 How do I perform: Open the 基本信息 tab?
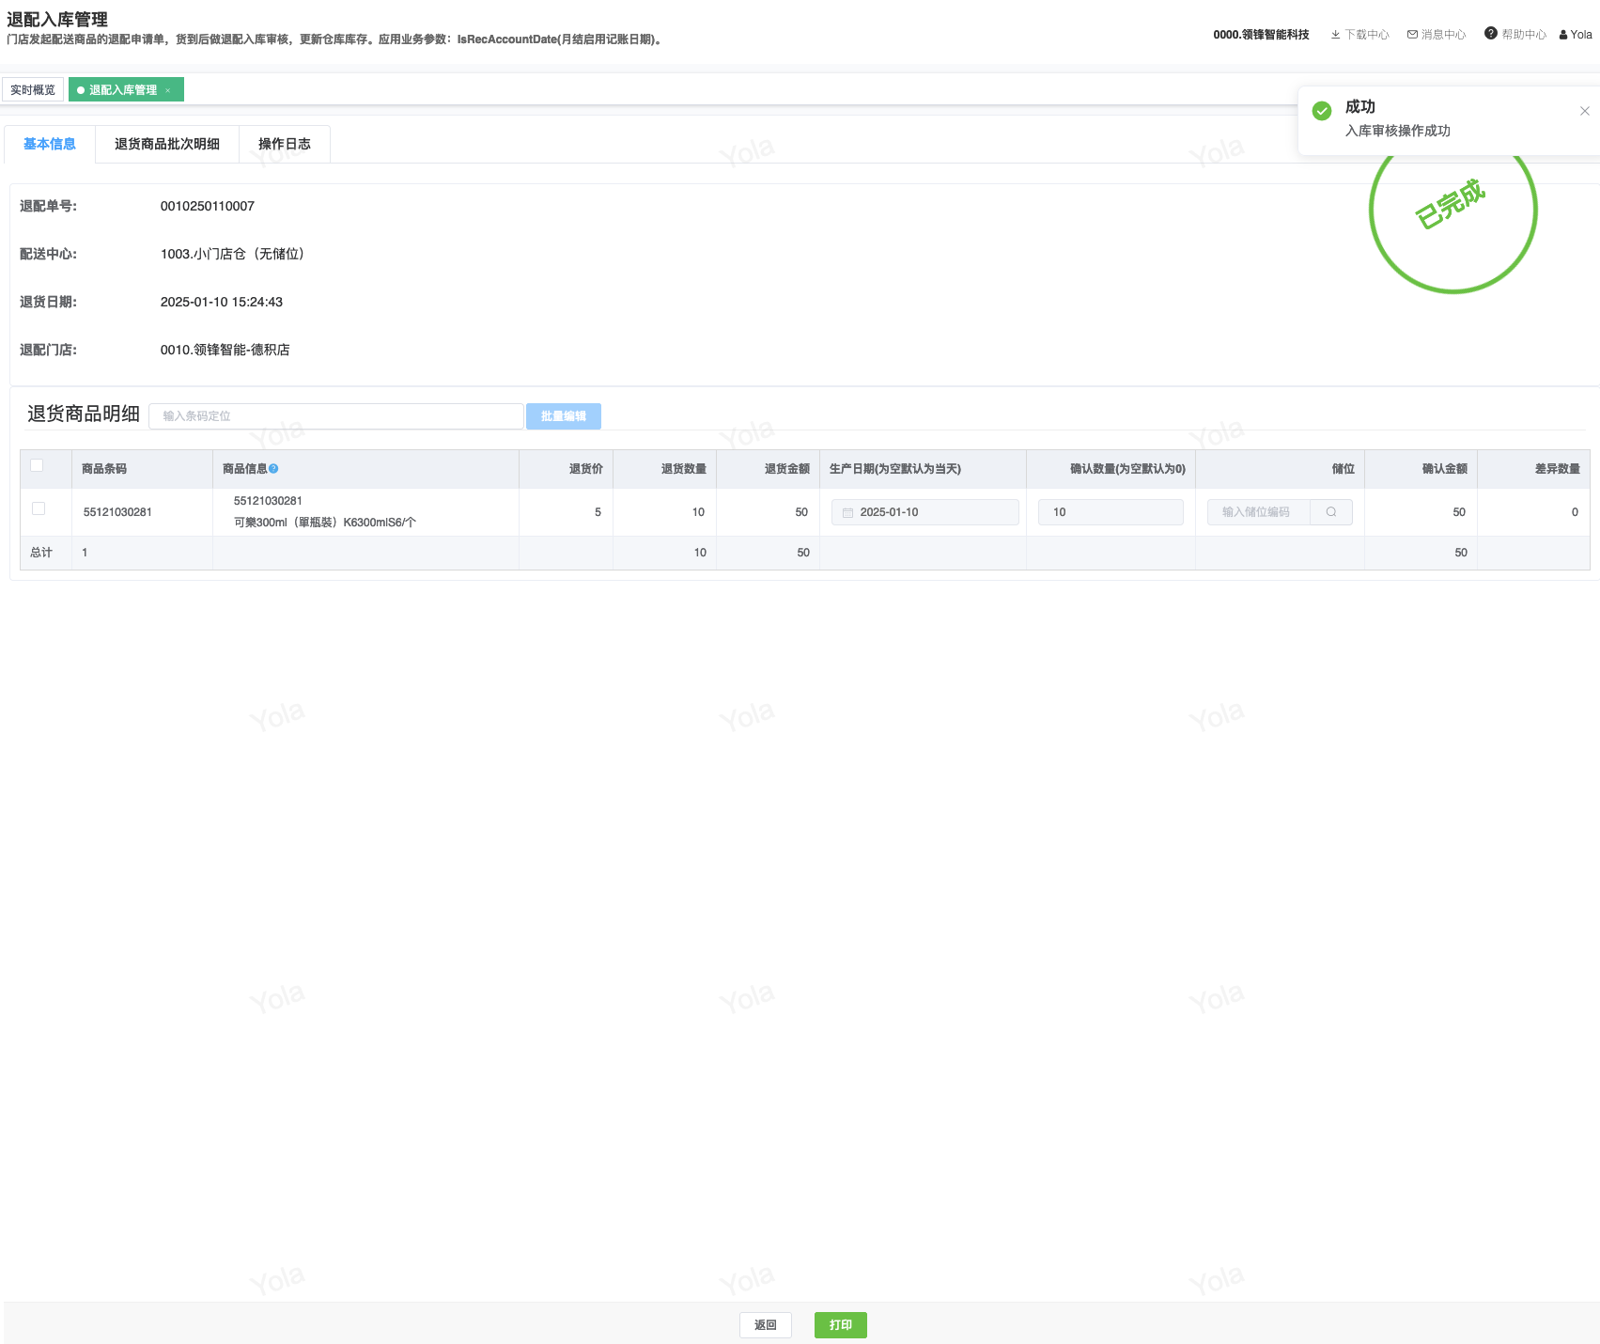[x=50, y=144]
